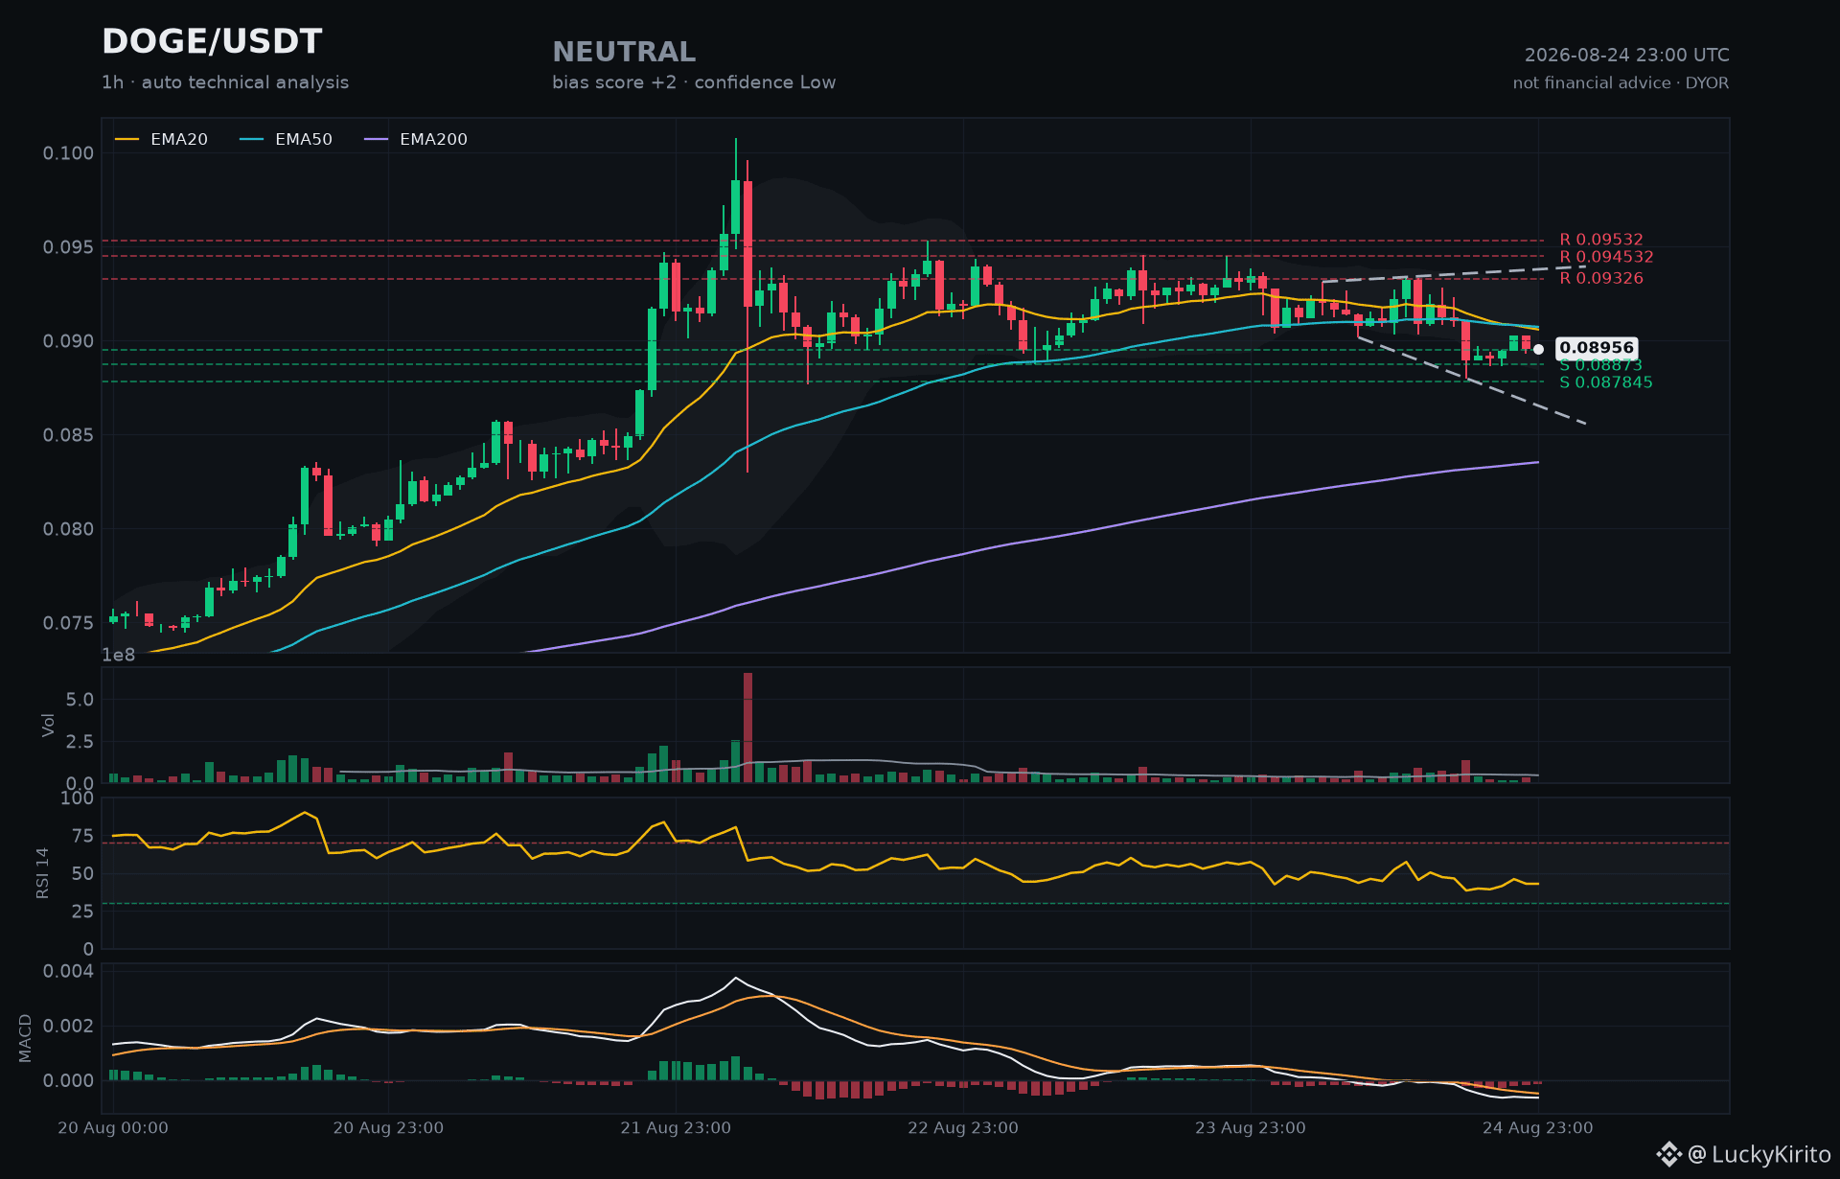The width and height of the screenshot is (1840, 1179).
Task: Click the 23 Aug 23:00 time axis label
Action: pos(1251,1128)
